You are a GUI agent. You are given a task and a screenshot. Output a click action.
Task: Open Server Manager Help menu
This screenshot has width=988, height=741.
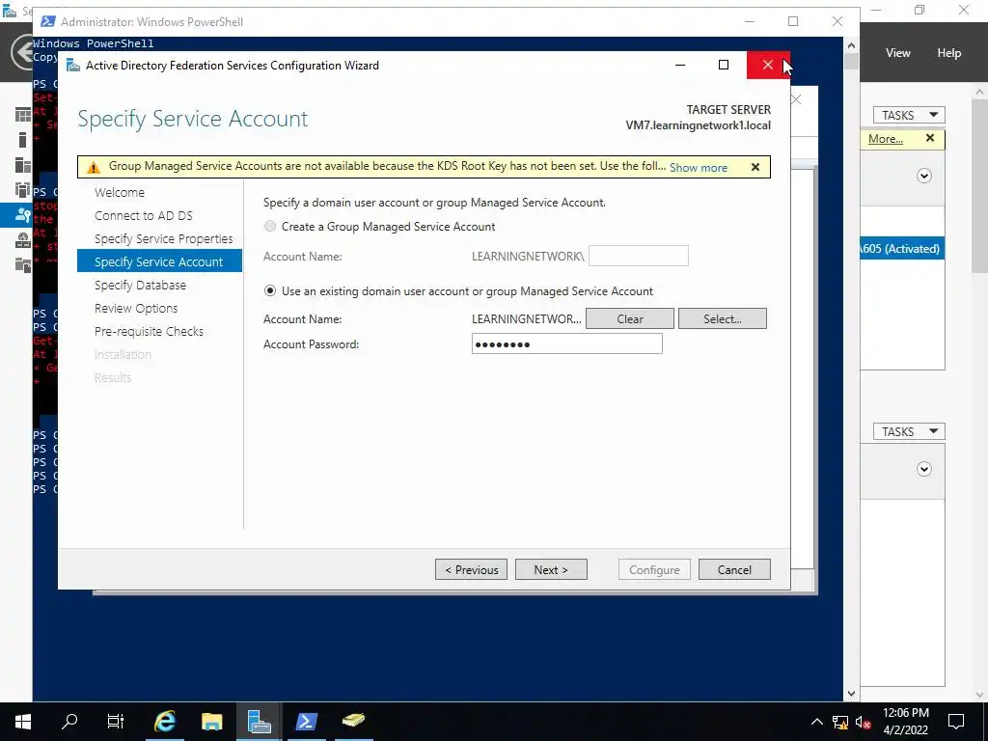pyautogui.click(x=949, y=53)
